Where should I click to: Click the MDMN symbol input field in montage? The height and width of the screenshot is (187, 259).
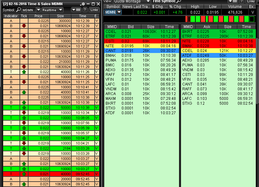tap(110, 12)
